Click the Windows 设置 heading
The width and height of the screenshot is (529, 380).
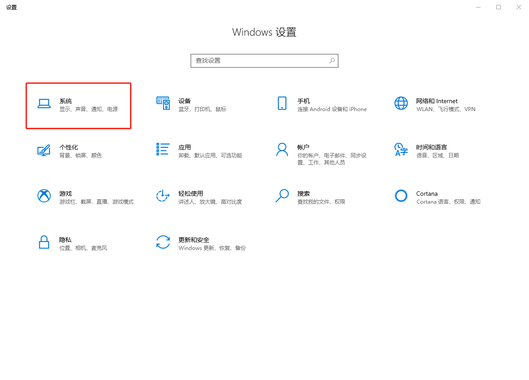264,32
